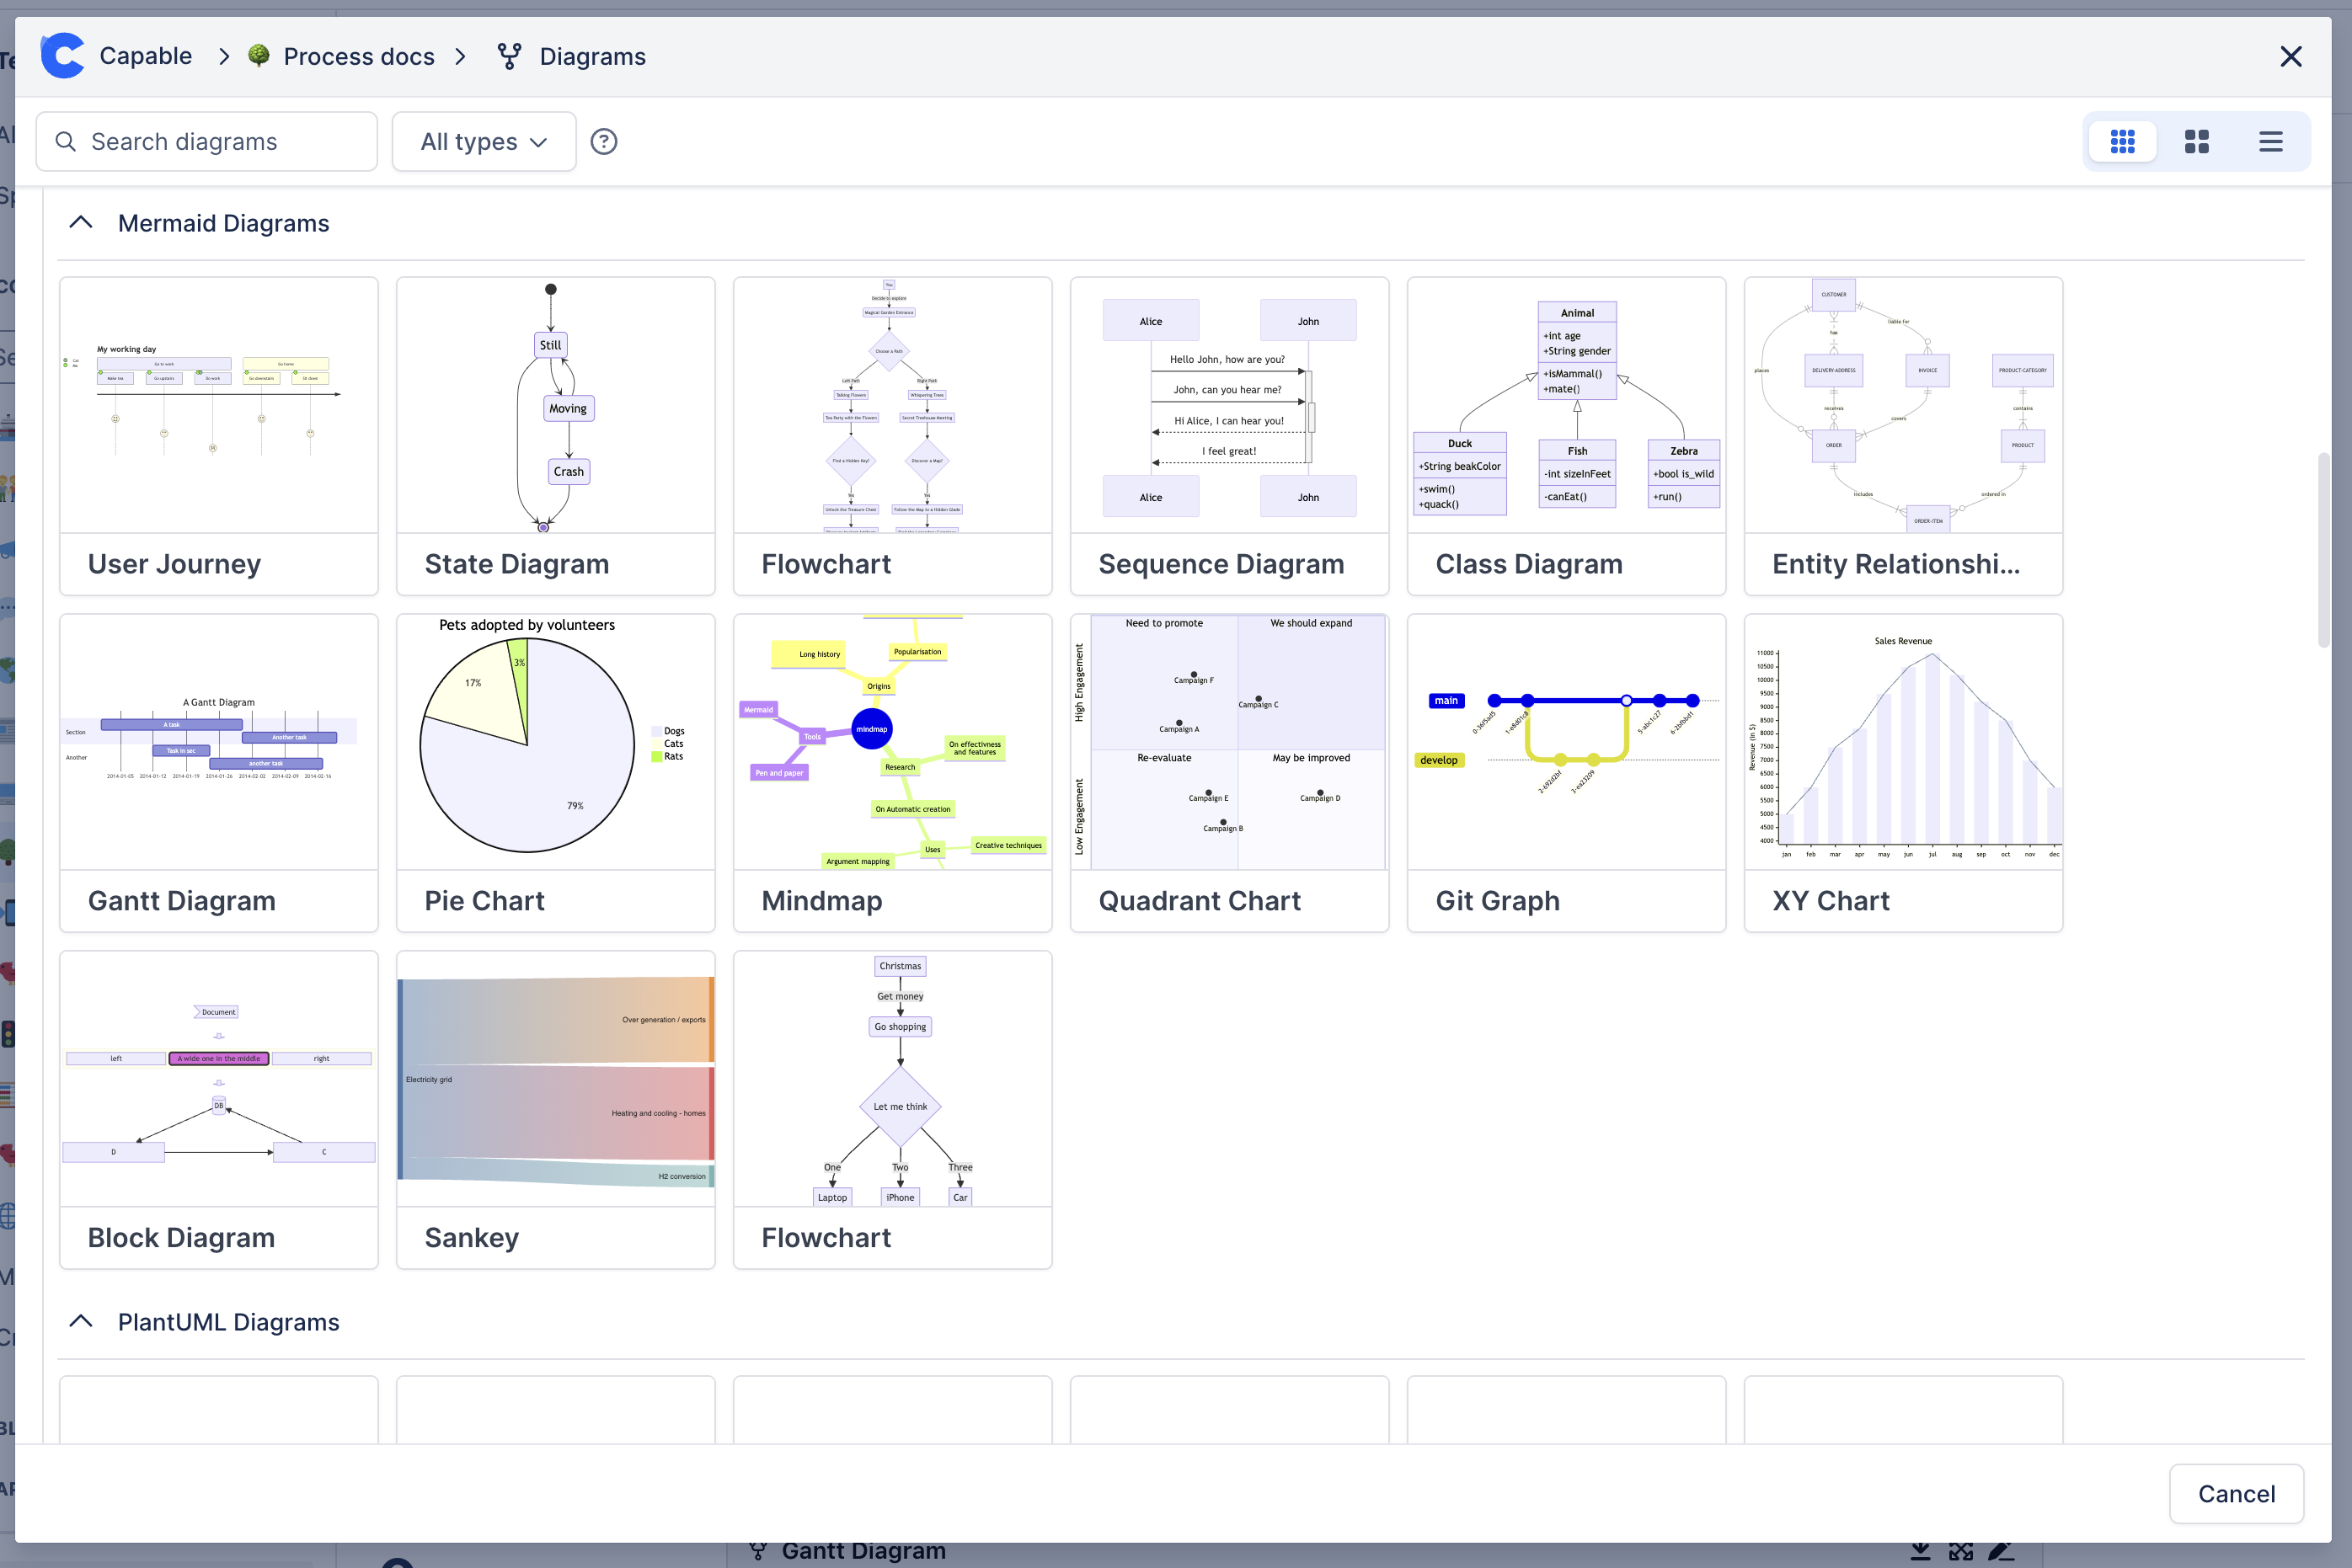This screenshot has height=1568, width=2352.
Task: Collapse the Mermaid Diagrams section
Action: coord(81,223)
